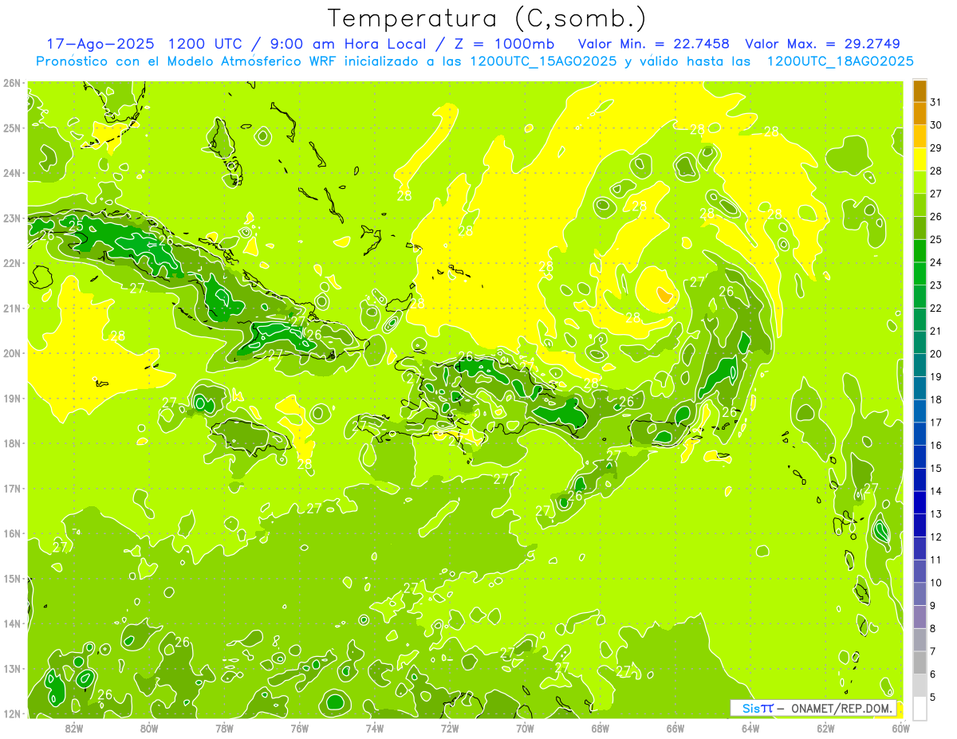Click the 24N latitude axis label
The width and height of the screenshot is (957, 739).
pos(12,173)
